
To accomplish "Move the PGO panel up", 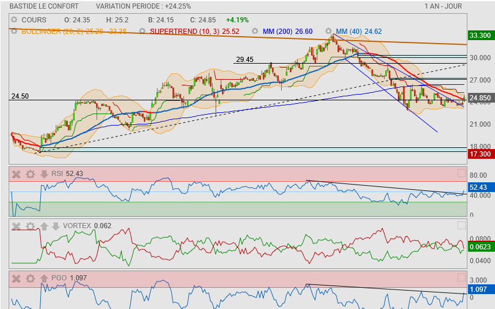I will pos(44,278).
